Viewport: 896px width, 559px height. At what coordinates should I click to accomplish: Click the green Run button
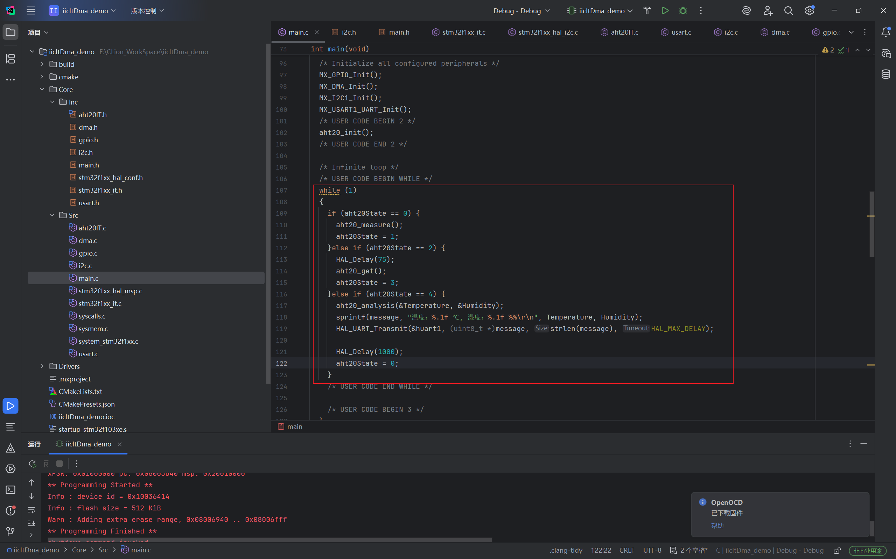pyautogui.click(x=665, y=11)
